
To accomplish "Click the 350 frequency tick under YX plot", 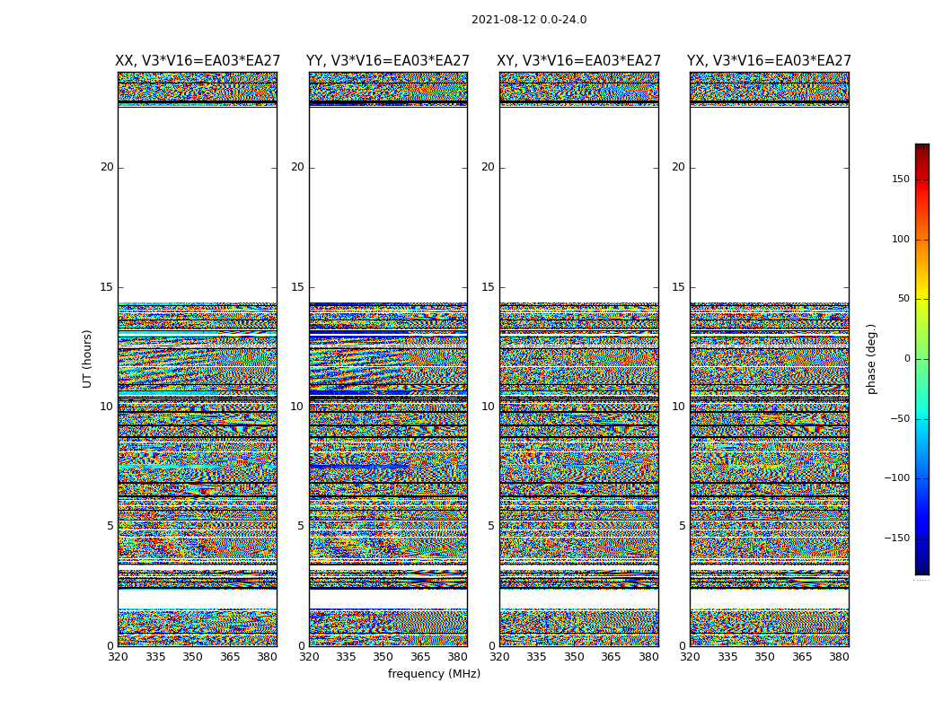I will [x=764, y=657].
